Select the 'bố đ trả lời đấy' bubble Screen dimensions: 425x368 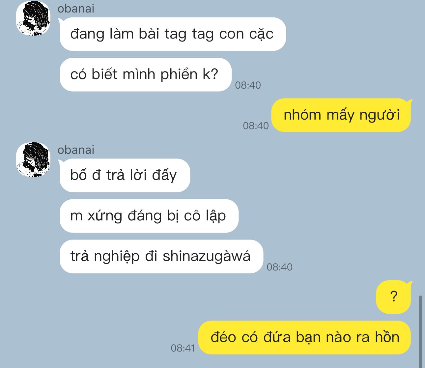tap(125, 175)
